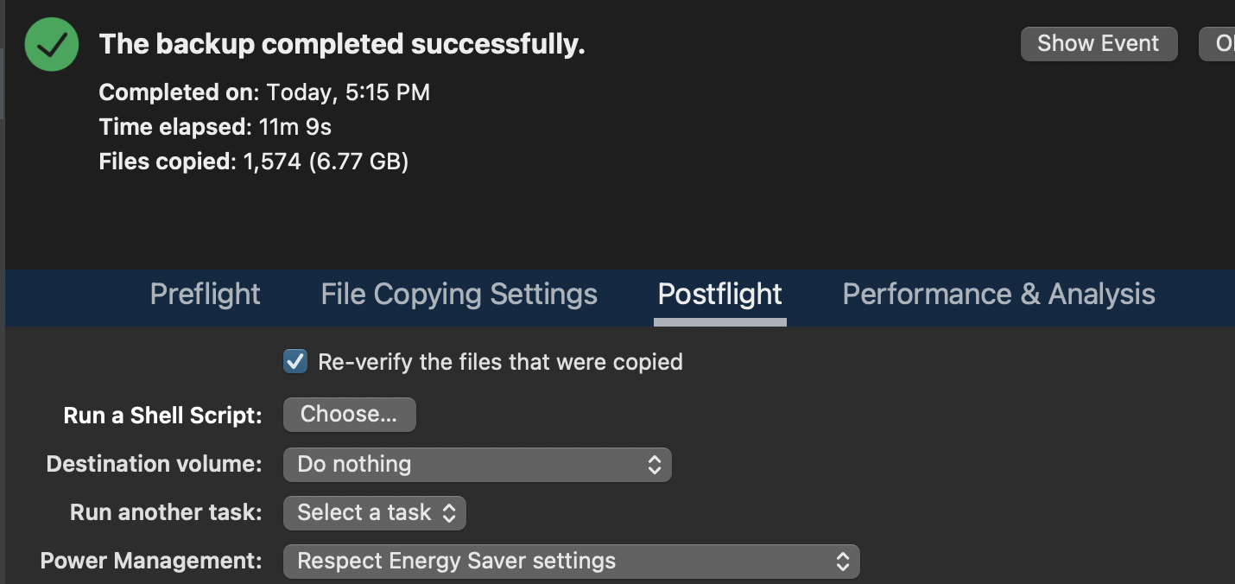Screen dimensions: 1235x584
Task: Select the Postflight tab
Action: (719, 295)
